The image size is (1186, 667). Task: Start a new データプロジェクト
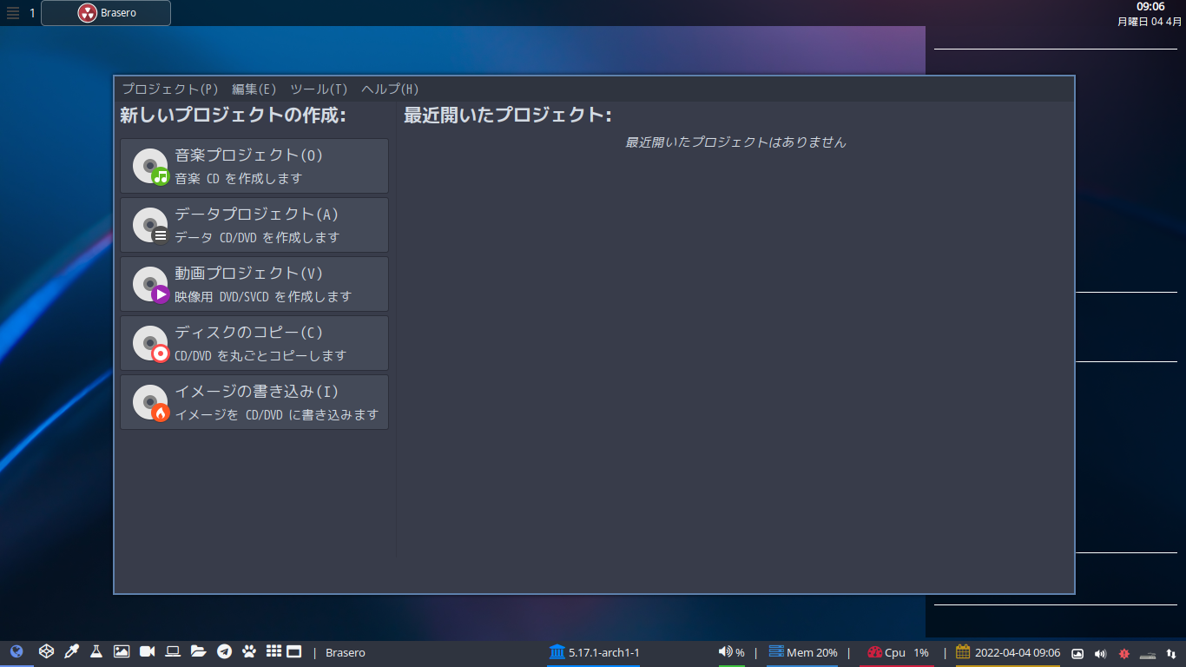click(254, 224)
